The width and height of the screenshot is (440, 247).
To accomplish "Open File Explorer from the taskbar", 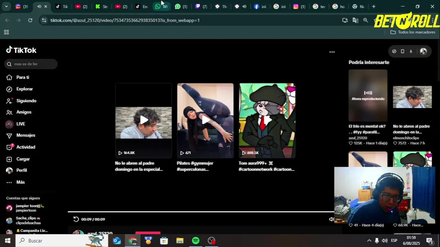I will (180, 241).
